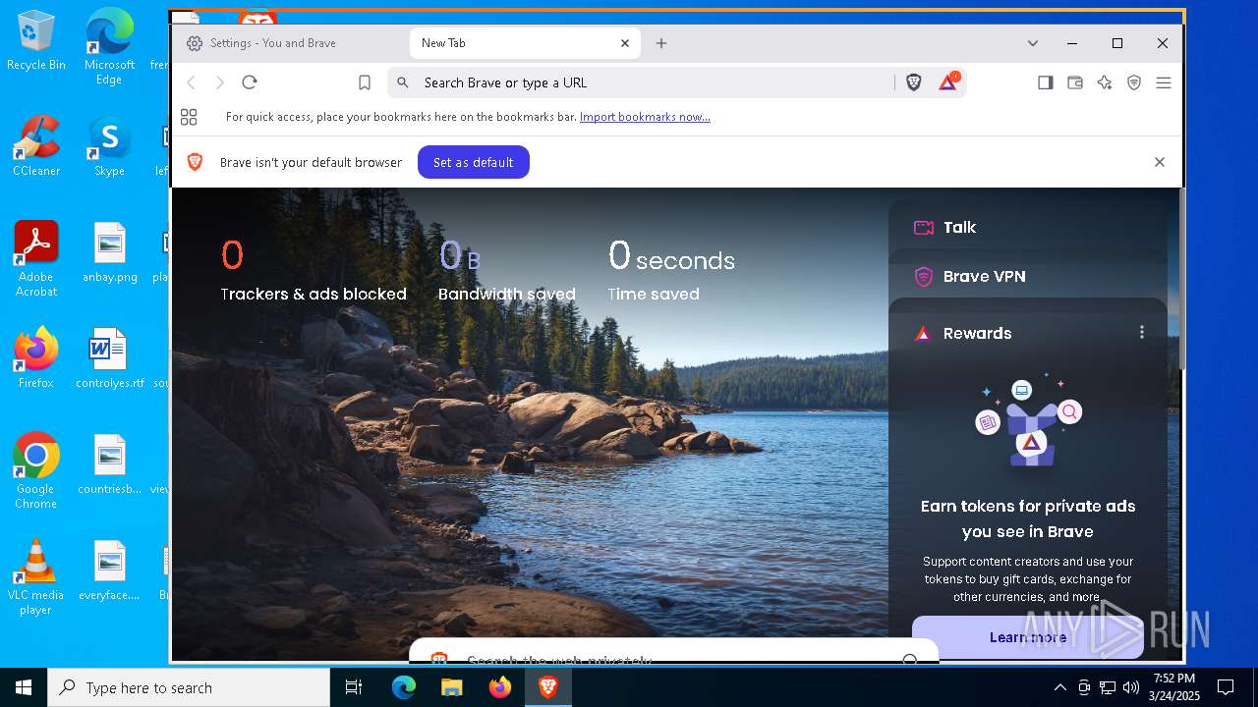Open the Talk widget
This screenshot has height=707, width=1258.
(1028, 227)
